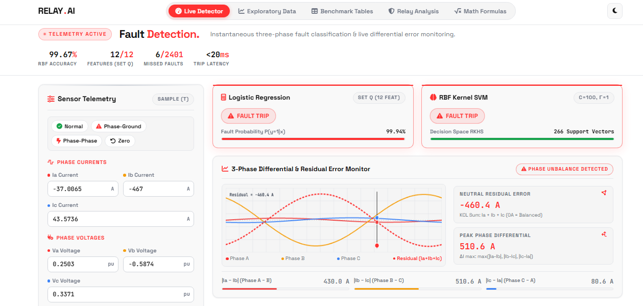Click the 266 Support Vectors text
The width and height of the screenshot is (643, 306).
[x=584, y=131]
